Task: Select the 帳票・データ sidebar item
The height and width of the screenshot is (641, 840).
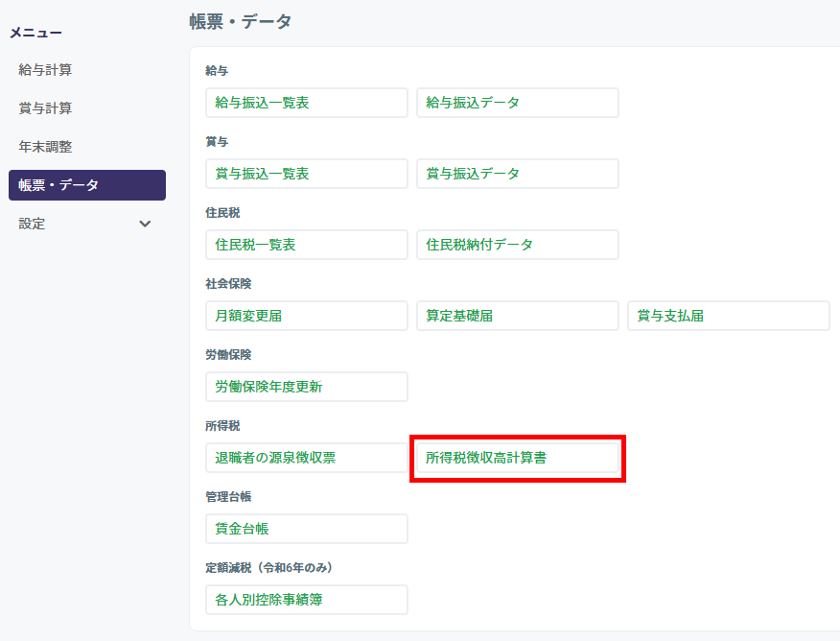Action: 86,185
